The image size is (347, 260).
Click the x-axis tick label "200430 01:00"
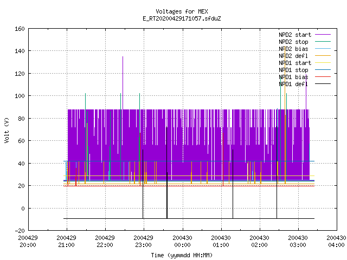point(221,242)
